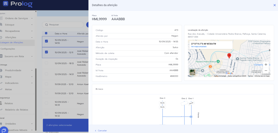Click the Prolog logo
Image resolution: width=278 pixels, height=133 pixels.
(17, 4)
